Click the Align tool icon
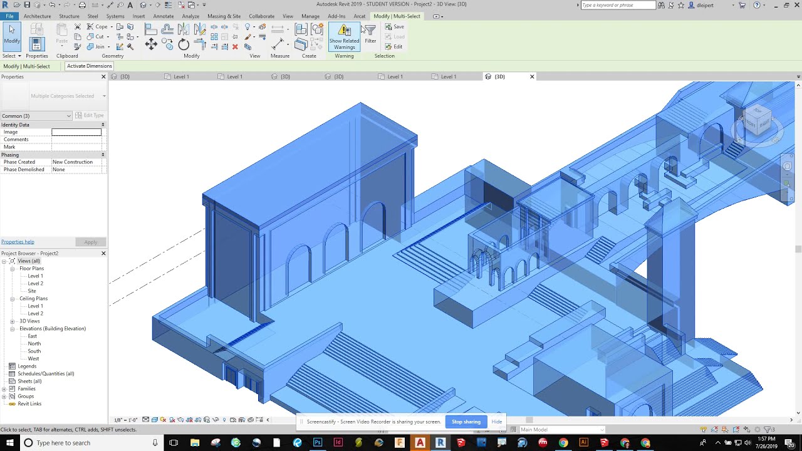Image resolution: width=802 pixels, height=451 pixels. pos(151,29)
